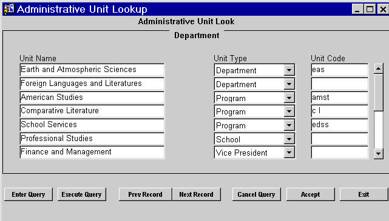Click the Exit button
The height and width of the screenshot is (221, 389).
[364, 194]
